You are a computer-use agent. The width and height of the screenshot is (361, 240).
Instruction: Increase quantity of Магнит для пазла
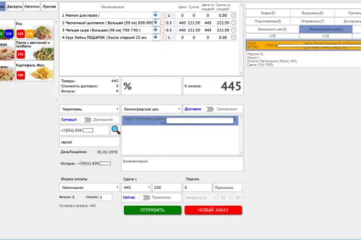[x=173, y=15]
